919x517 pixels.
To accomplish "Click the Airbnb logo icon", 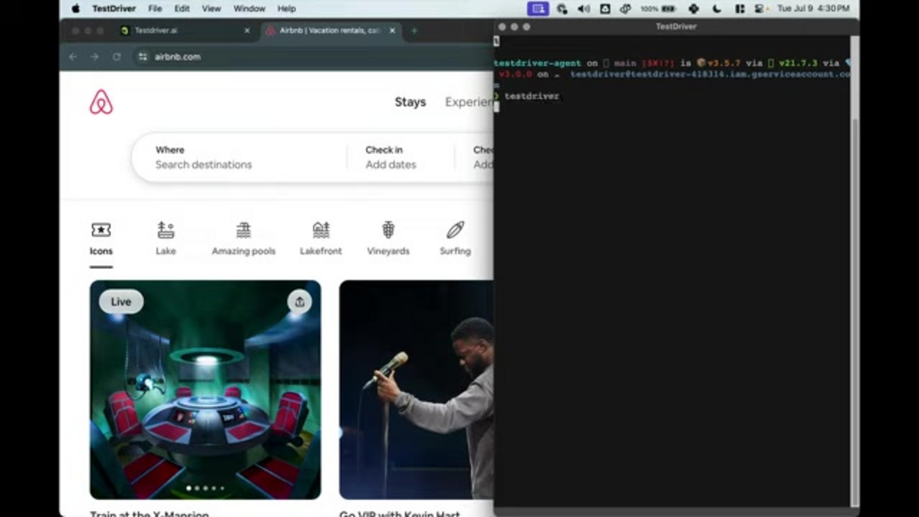I will click(x=101, y=102).
